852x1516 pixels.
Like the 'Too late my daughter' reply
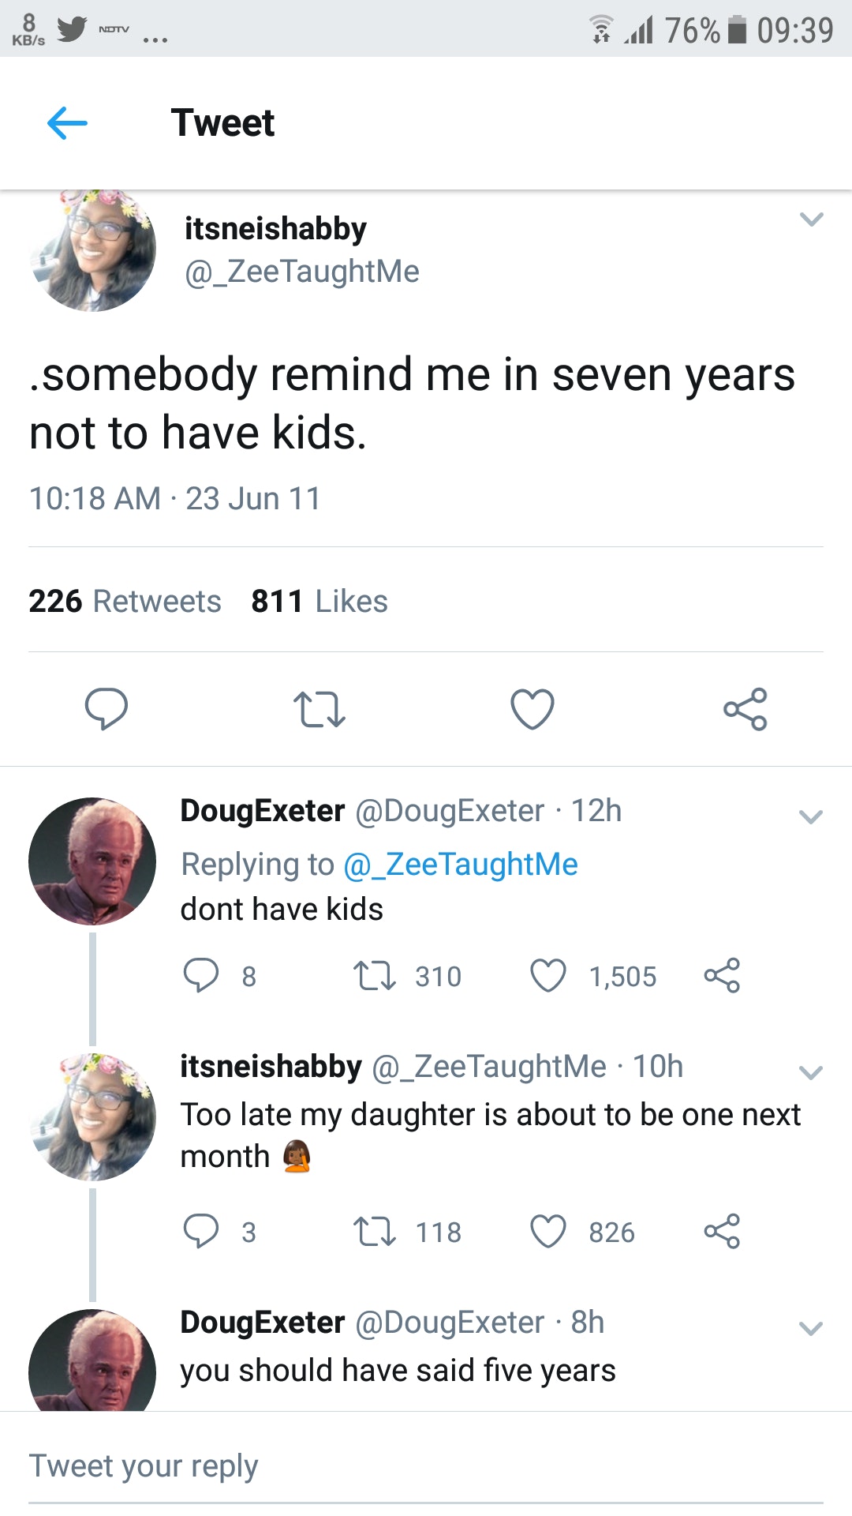coord(548,1232)
